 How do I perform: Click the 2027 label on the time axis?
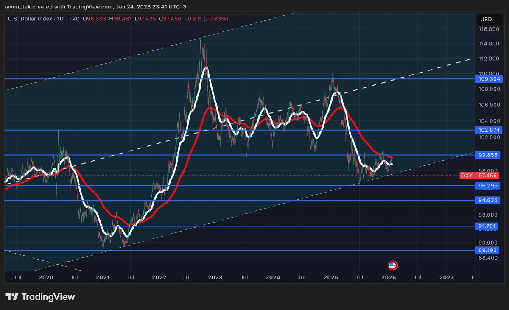[x=447, y=278]
